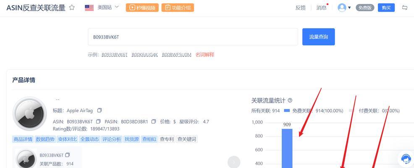Image resolution: width=414 pixels, height=168 pixels.
Task: Click the US flag icon
Action: coord(89,8)
